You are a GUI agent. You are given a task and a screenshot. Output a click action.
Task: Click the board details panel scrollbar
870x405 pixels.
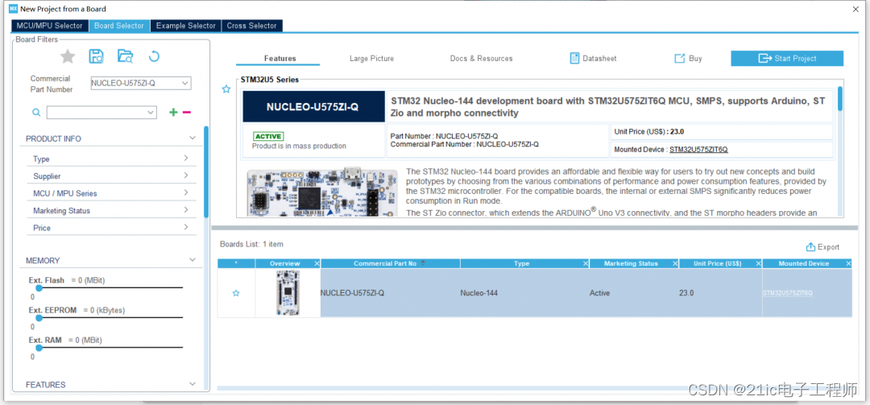tap(840, 99)
